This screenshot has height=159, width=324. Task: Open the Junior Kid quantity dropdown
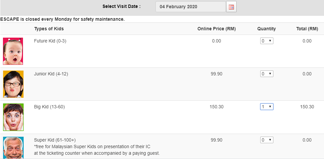[266, 74]
